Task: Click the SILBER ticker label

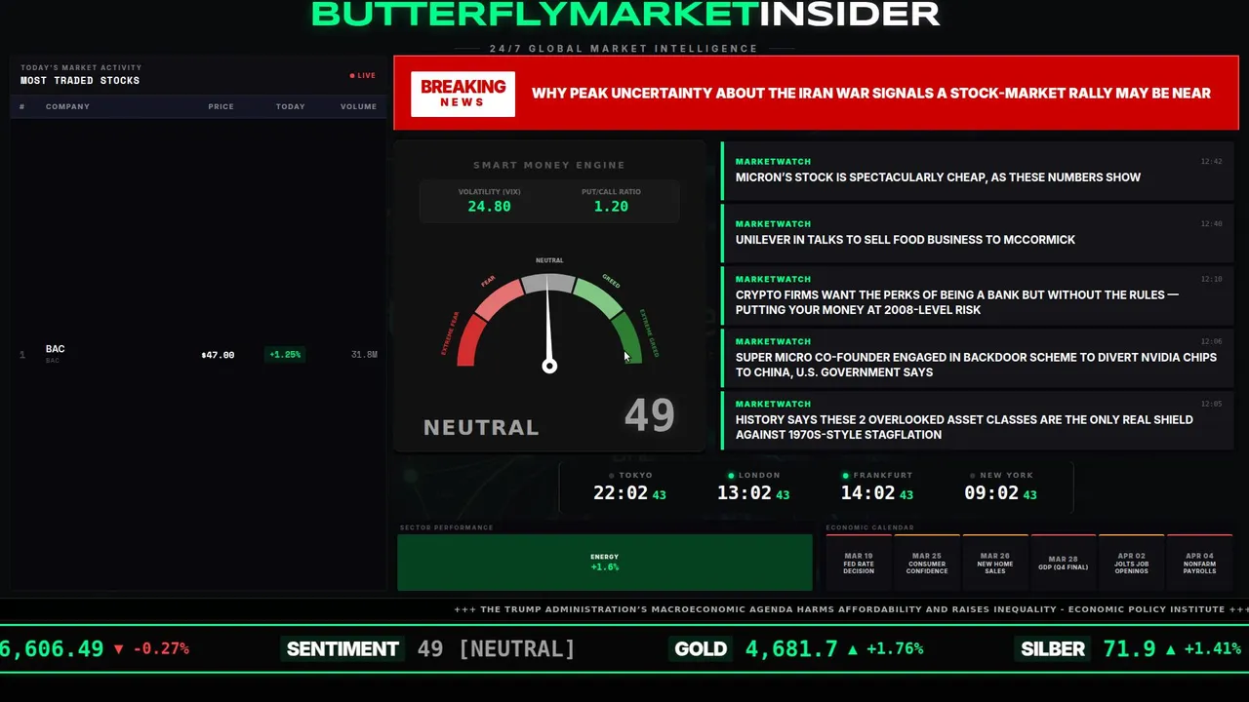Action: (1053, 649)
